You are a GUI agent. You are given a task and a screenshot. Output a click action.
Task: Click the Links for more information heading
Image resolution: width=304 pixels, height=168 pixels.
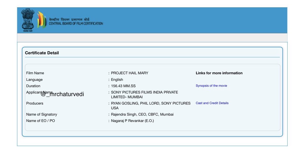pos(219,73)
